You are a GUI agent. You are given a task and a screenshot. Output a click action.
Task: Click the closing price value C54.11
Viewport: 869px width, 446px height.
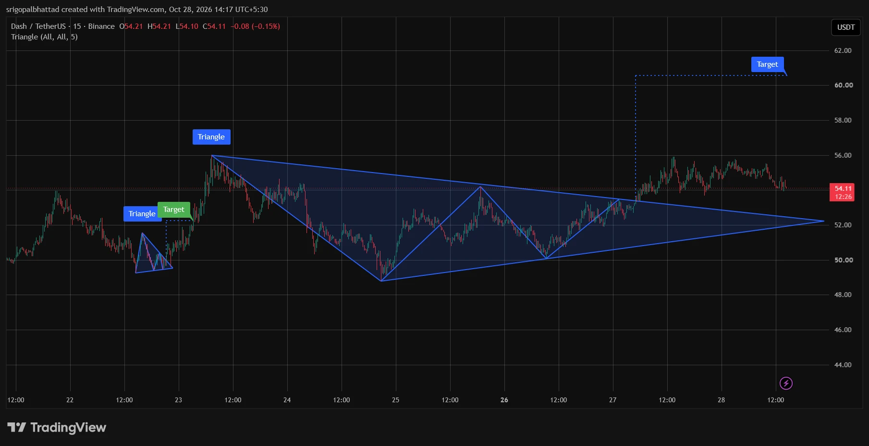pos(214,26)
